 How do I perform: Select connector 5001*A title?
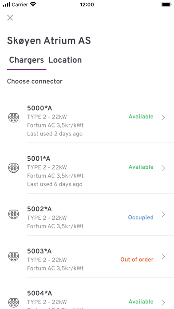click(39, 158)
